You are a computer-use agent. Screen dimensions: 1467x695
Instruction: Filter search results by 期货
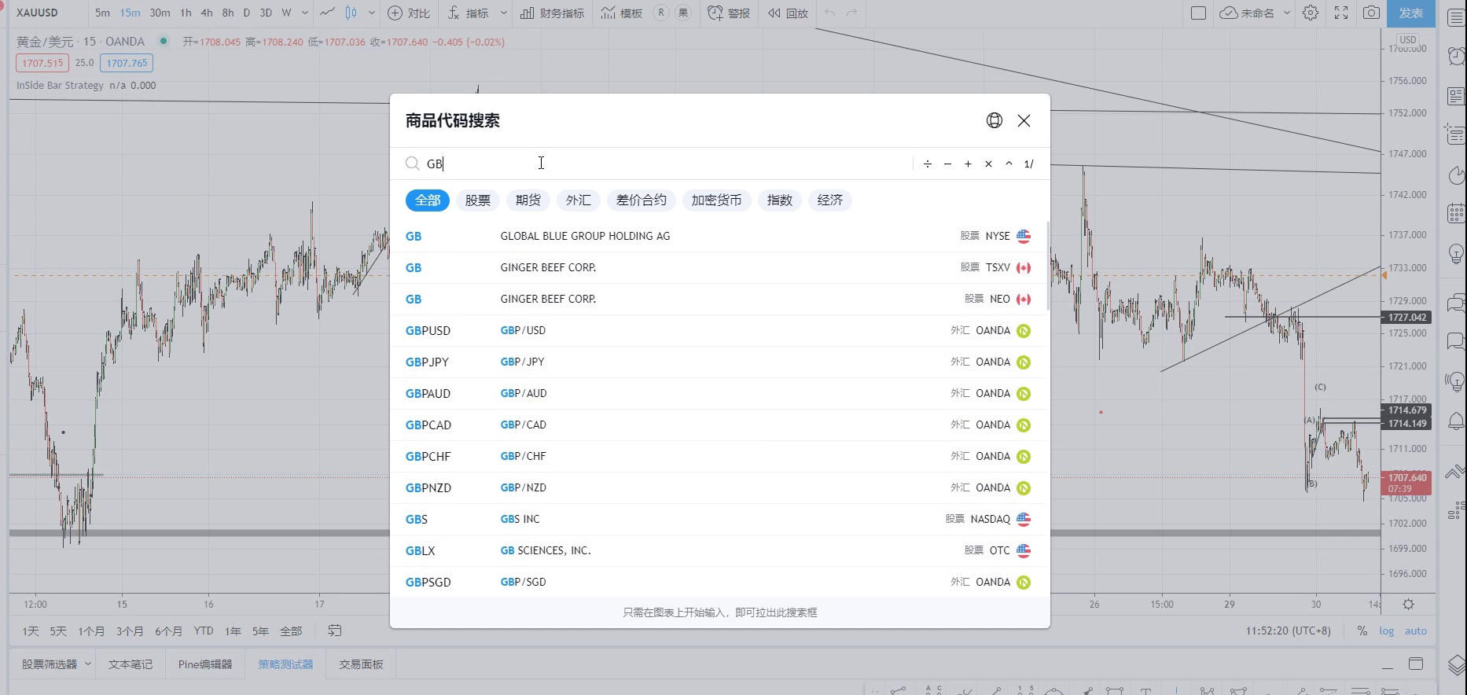528,200
